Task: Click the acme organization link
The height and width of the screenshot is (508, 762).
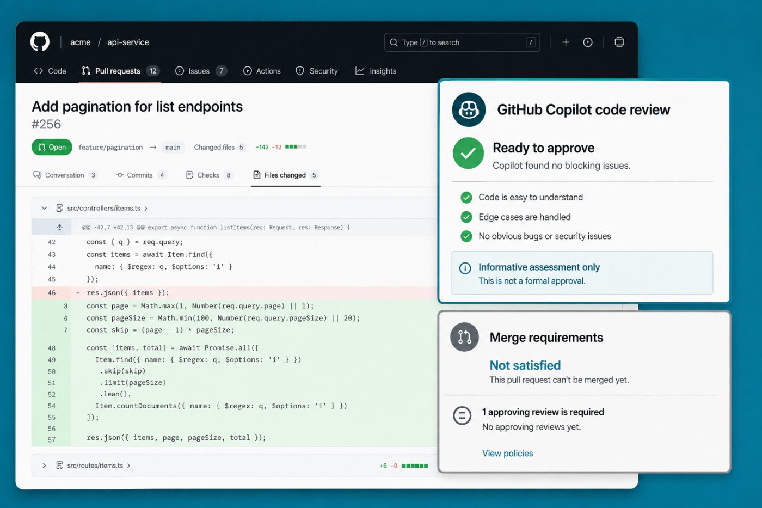Action: (81, 42)
